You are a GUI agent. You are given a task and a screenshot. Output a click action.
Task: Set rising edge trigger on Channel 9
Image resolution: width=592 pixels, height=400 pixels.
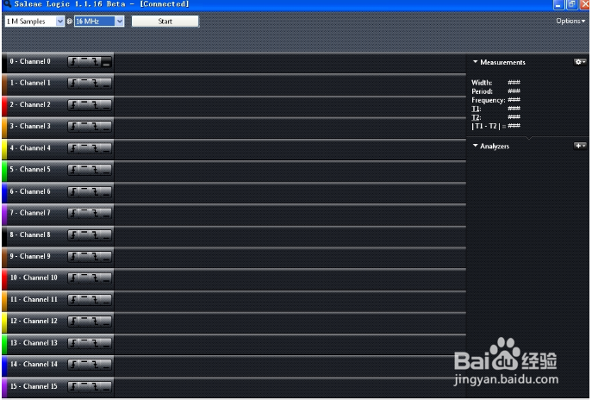73,257
